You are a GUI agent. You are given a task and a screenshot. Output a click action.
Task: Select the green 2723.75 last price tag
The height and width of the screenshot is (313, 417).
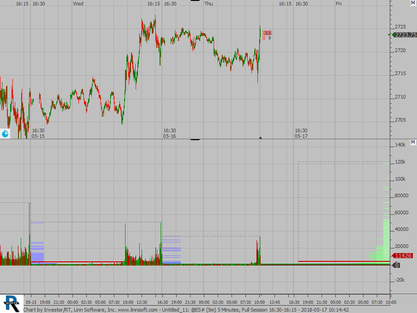point(404,35)
